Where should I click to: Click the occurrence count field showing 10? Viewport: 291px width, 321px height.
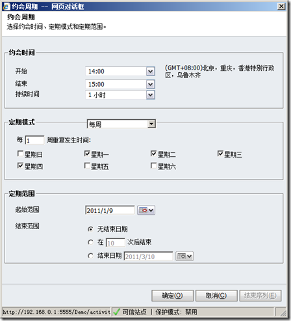point(115,243)
